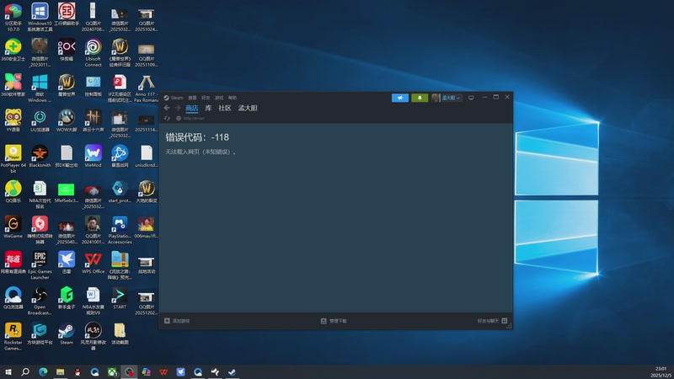Select the 360安全卫士 desktop icon

click(13, 51)
